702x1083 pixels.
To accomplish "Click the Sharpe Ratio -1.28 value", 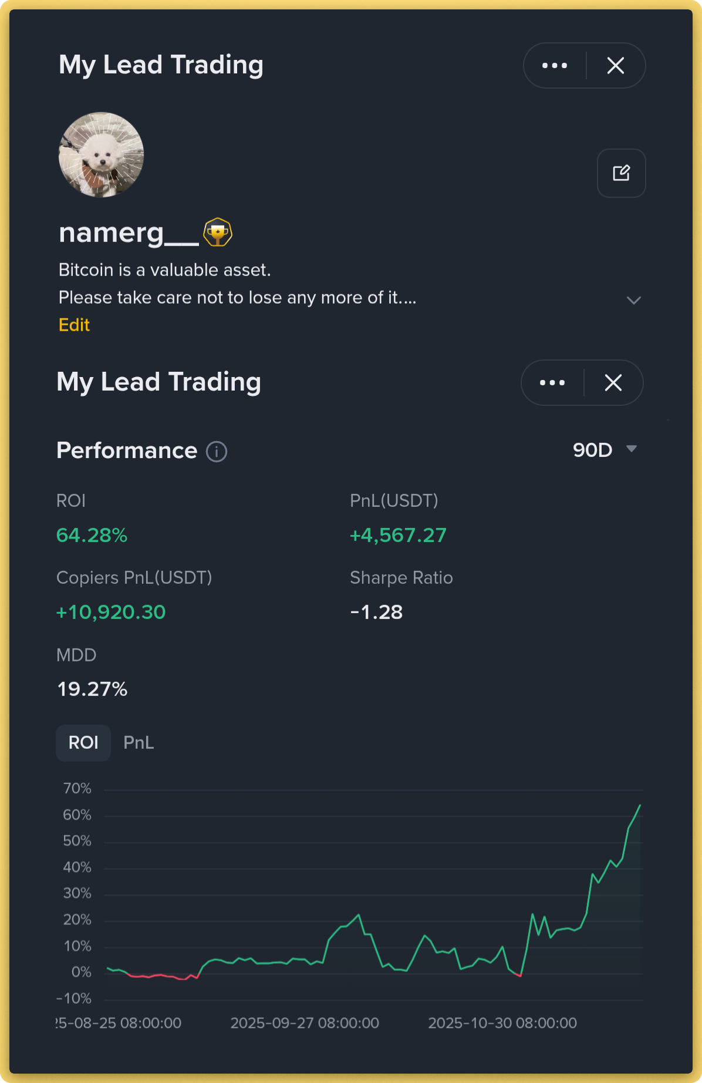I will tap(376, 613).
